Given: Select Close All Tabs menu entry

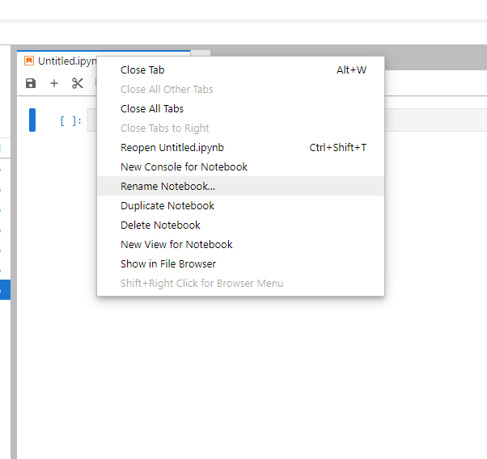Looking at the screenshot, I should click(x=152, y=109).
